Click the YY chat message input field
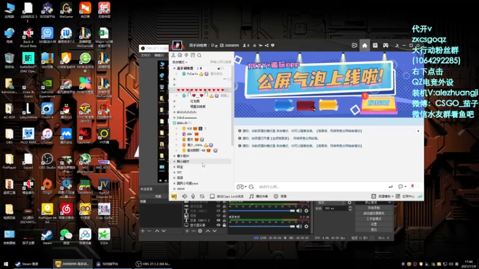This screenshot has width=479, height=269. (x=321, y=187)
